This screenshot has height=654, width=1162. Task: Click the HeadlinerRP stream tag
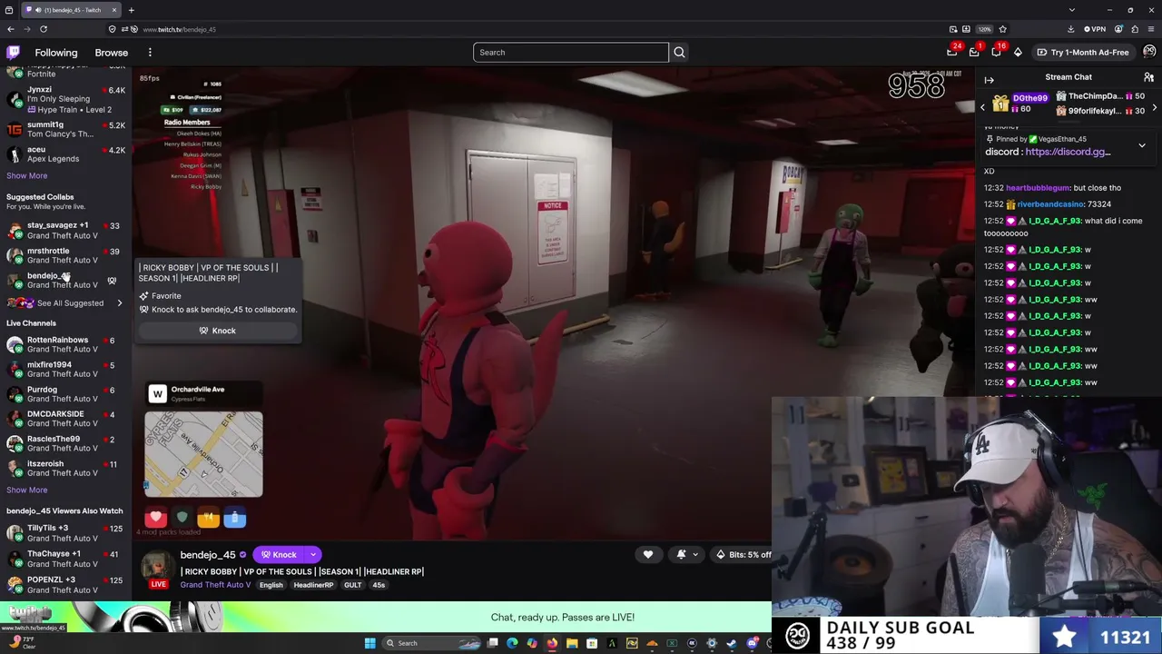pyautogui.click(x=313, y=585)
